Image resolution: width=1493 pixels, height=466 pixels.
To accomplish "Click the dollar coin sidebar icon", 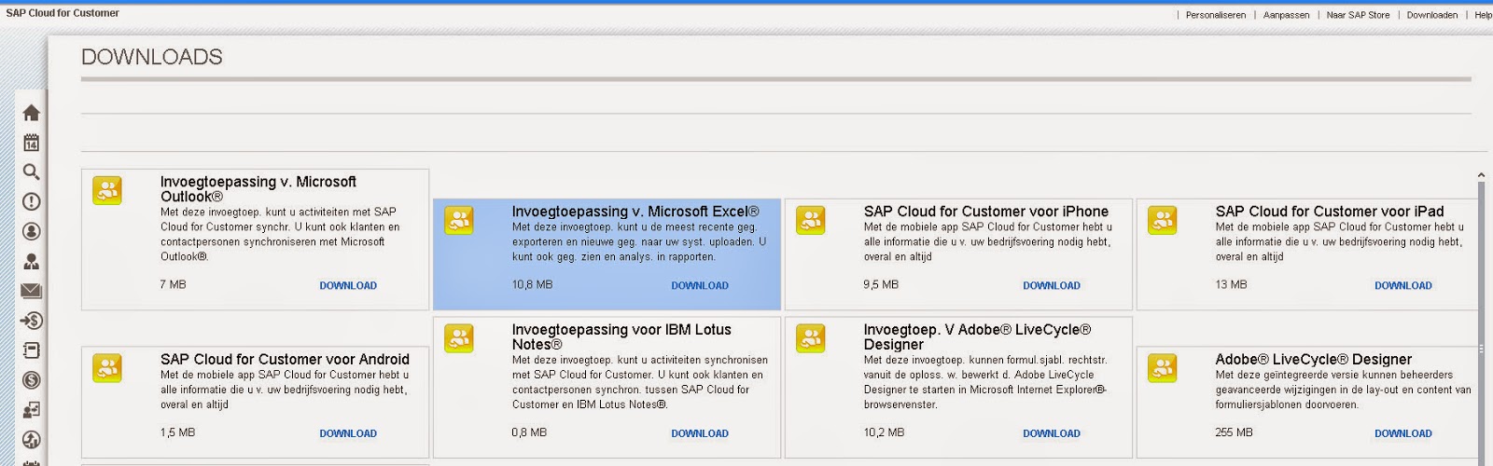I will click(31, 380).
